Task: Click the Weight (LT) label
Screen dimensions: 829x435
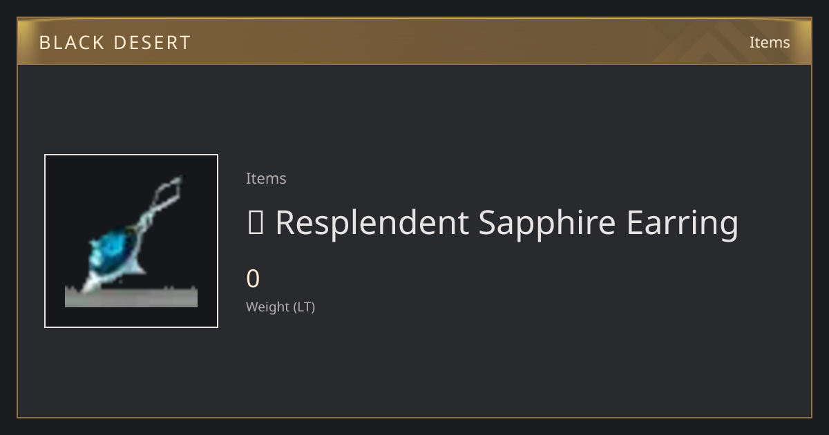Action: click(280, 307)
